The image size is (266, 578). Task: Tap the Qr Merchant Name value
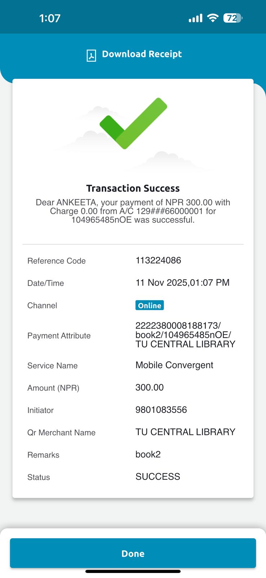coord(185,432)
